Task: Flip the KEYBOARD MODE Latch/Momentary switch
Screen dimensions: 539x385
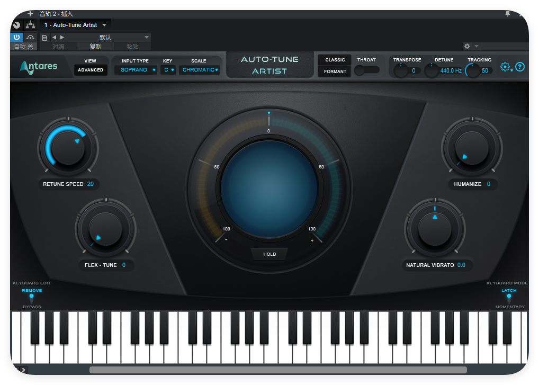Action: click(x=509, y=298)
